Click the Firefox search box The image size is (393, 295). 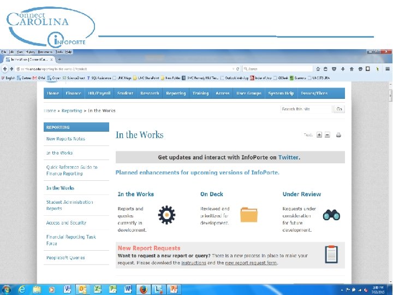coord(278,69)
